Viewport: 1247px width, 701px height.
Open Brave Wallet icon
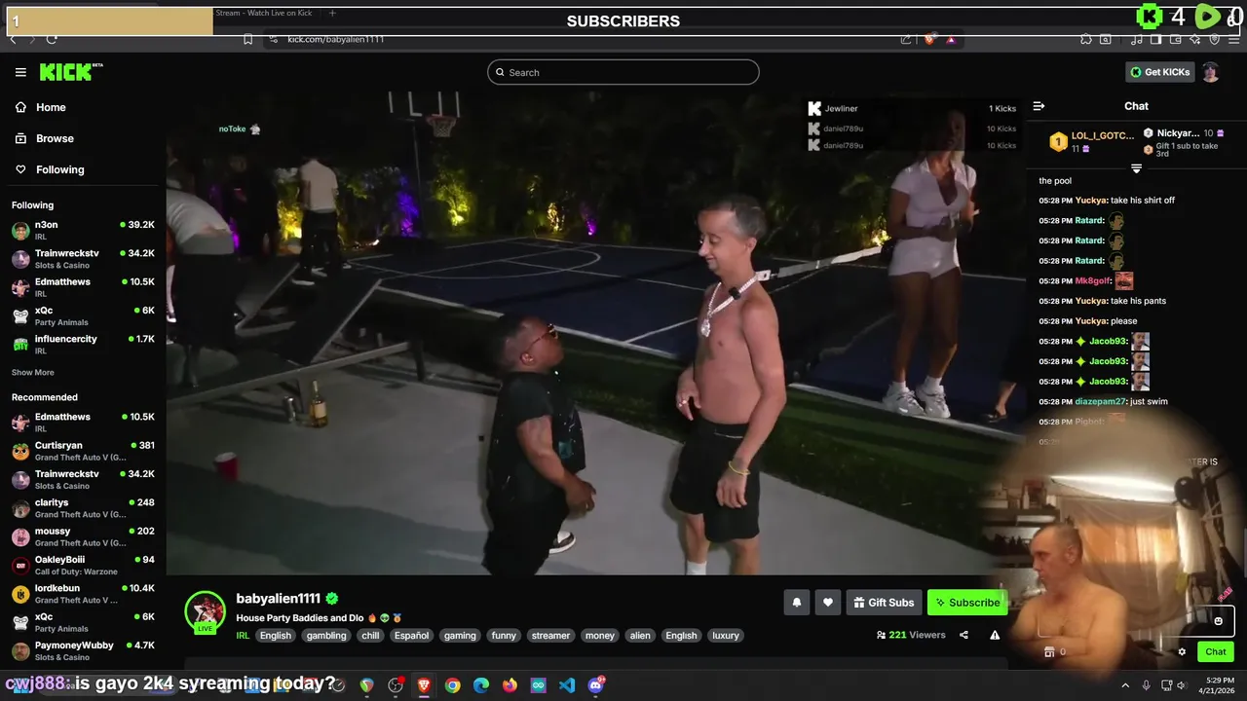click(1175, 39)
